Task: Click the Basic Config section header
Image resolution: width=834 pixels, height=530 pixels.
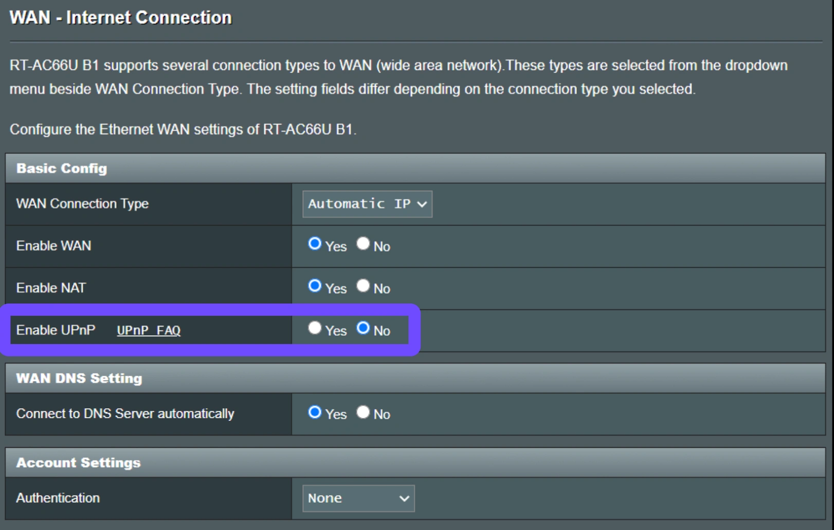Action: point(62,168)
